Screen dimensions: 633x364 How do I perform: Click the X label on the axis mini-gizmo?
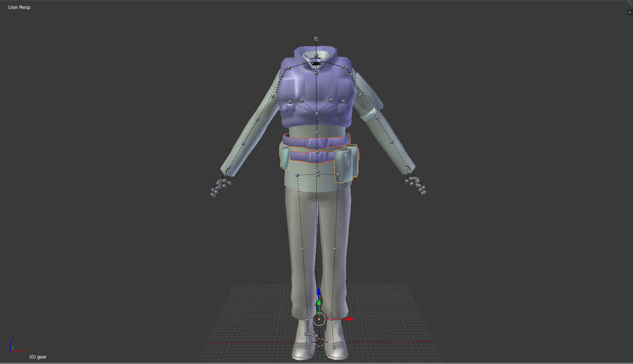[x=23, y=349]
